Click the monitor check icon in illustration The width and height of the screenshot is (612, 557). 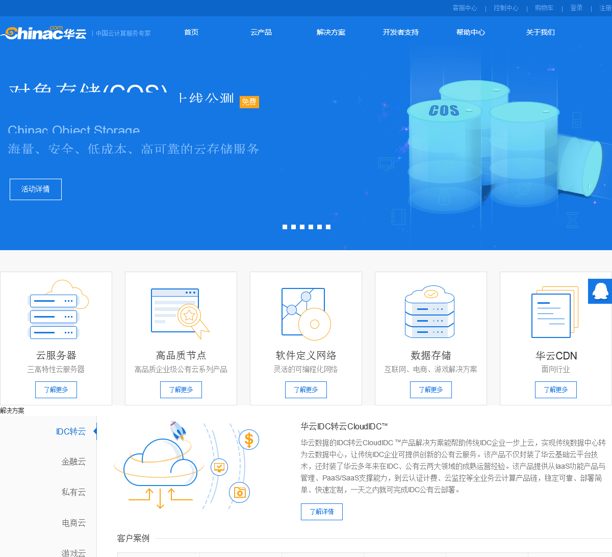pyautogui.click(x=219, y=467)
